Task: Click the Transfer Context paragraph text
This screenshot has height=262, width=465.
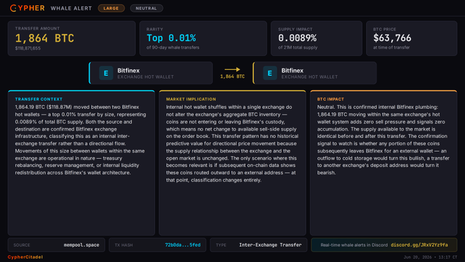Action: click(81, 140)
